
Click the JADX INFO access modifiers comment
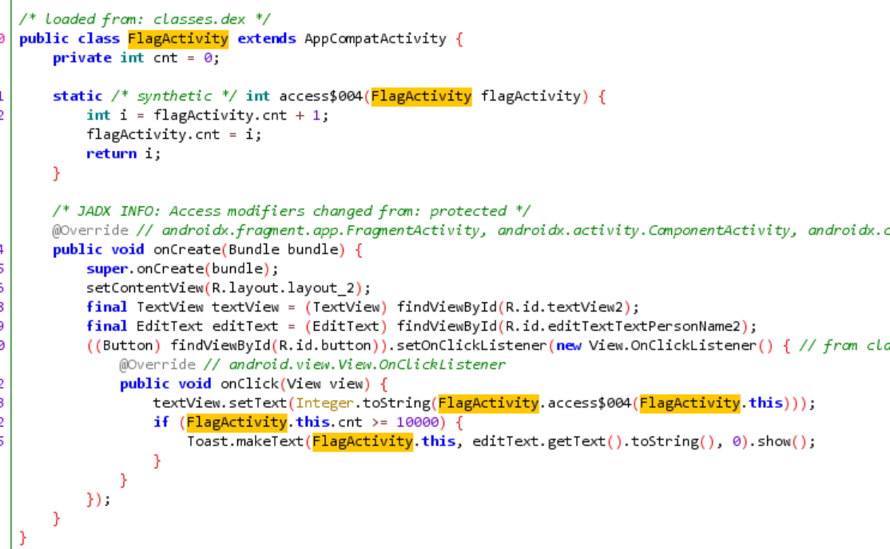pyautogui.click(x=291, y=211)
